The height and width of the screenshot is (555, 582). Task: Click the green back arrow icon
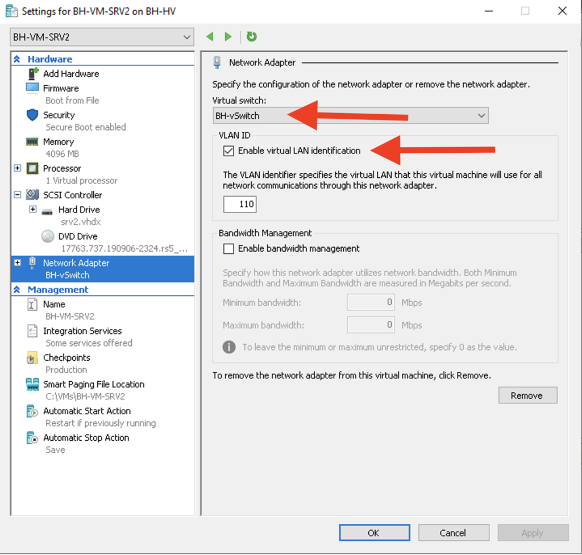coord(210,37)
